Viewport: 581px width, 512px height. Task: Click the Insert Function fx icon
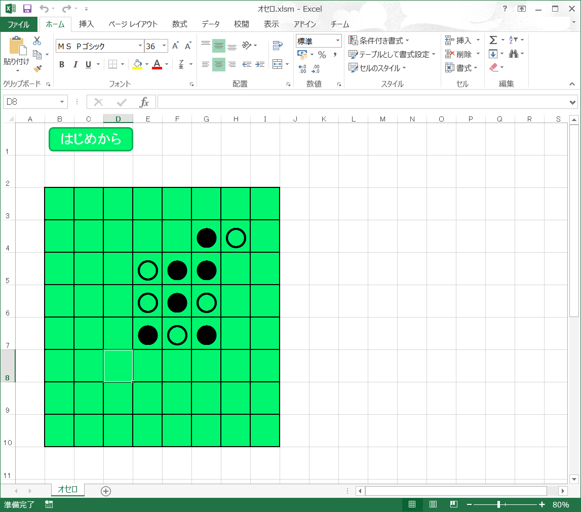point(144,102)
